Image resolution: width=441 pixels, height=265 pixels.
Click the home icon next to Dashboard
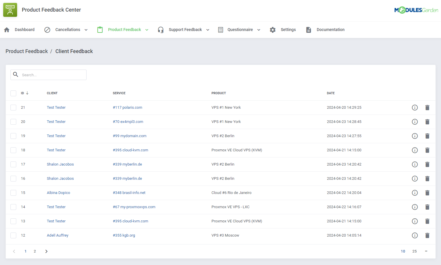tap(6, 30)
